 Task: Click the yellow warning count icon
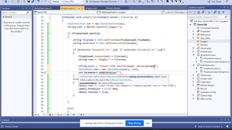tap(58, 115)
